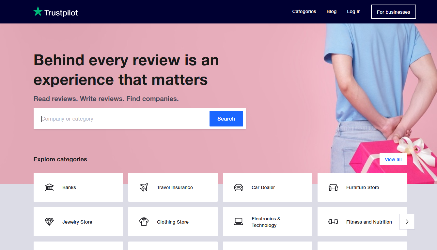Open the Blog from the top navigation
Image resolution: width=437 pixels, height=250 pixels.
(331, 11)
